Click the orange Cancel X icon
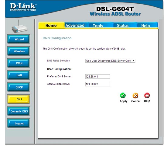The height and width of the screenshot is (146, 164). [135, 96]
